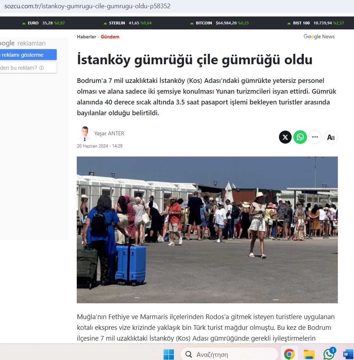Click the ad info icon
This screenshot has height=360, width=354.
point(41,68)
